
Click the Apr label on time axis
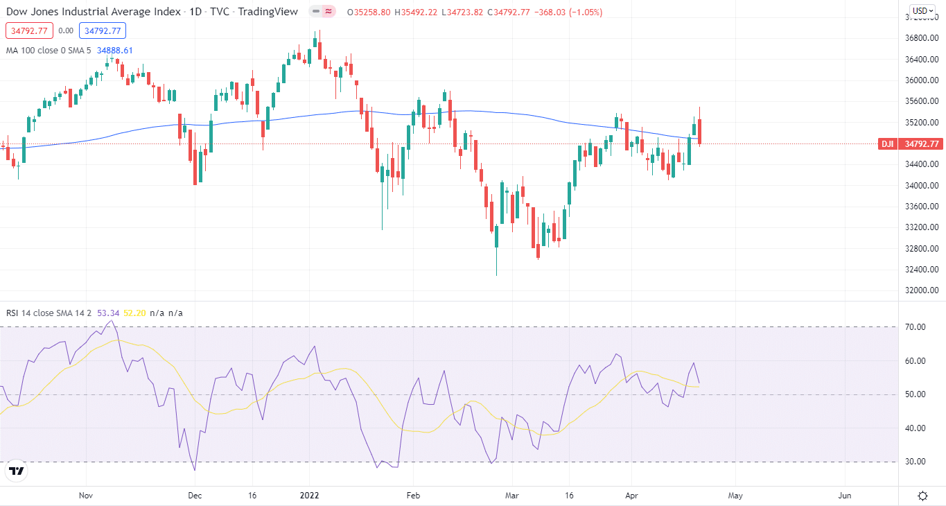pyautogui.click(x=631, y=496)
